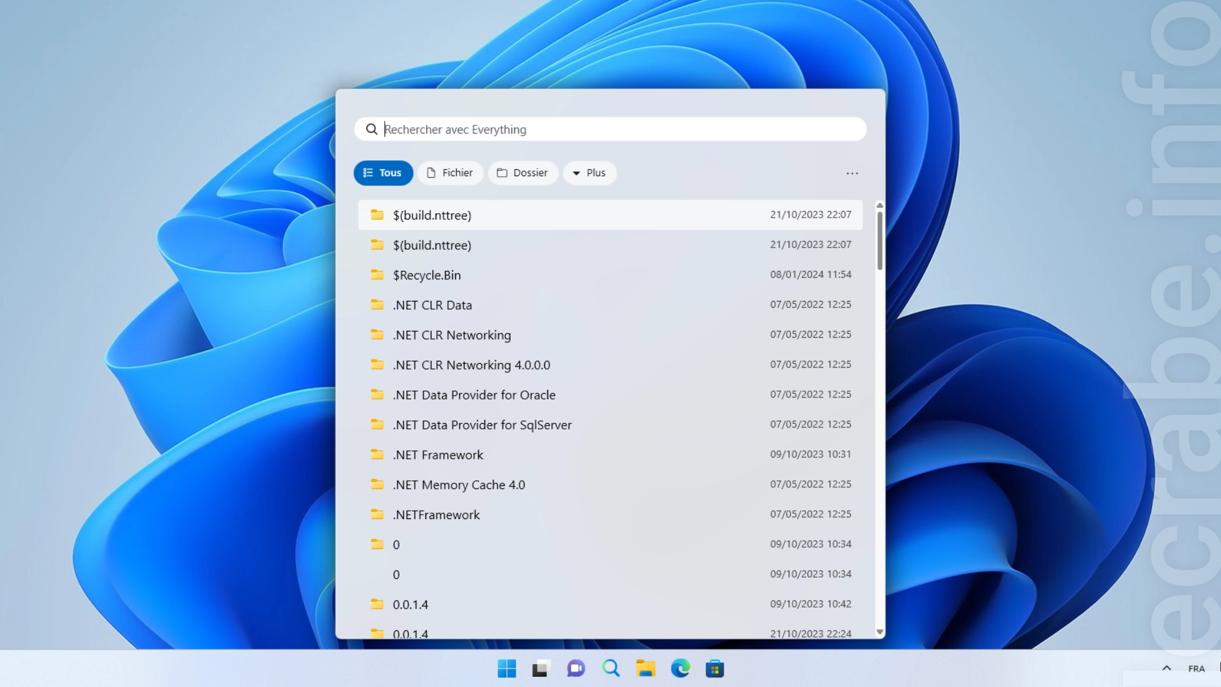Select .NET Data Provider for SqlServer result

click(x=610, y=424)
